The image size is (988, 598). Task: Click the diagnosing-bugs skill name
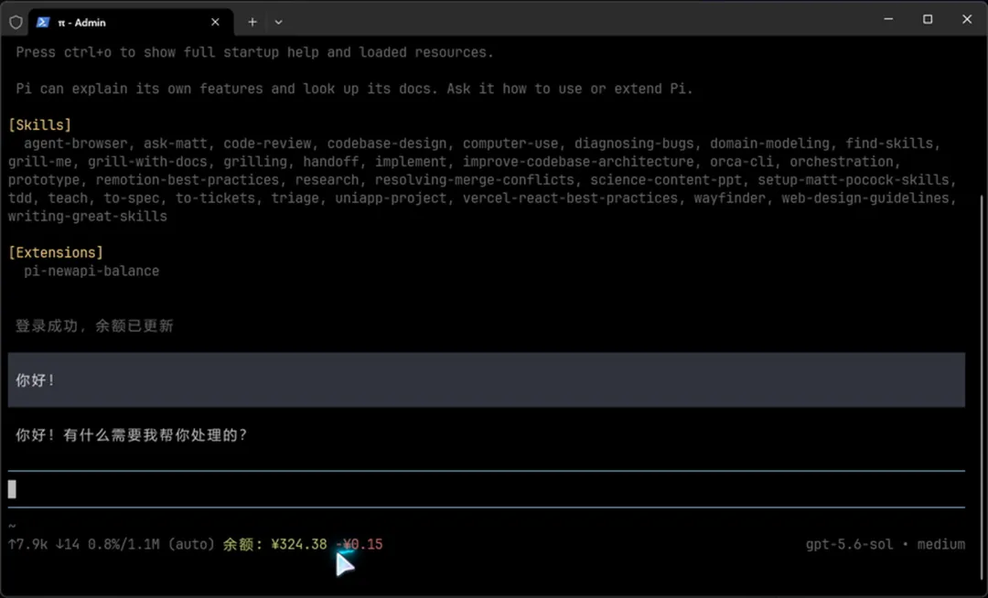pyautogui.click(x=634, y=143)
